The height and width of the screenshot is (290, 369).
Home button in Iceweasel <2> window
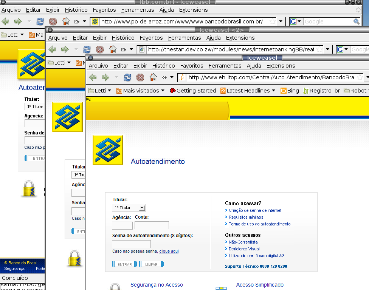click(x=113, y=49)
